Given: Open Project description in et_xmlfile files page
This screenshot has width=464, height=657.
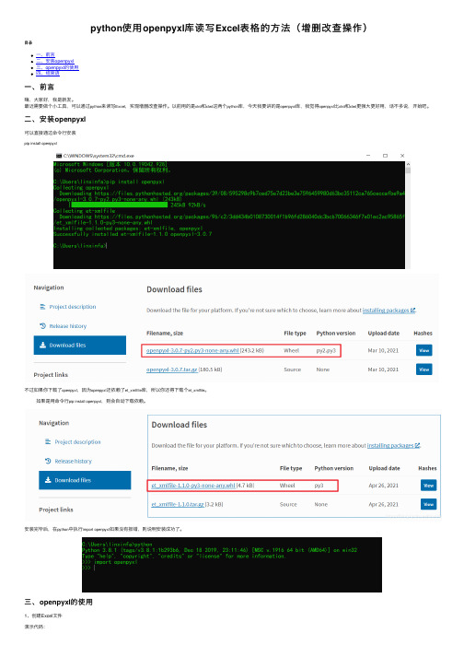Looking at the screenshot, I should tap(77, 442).
